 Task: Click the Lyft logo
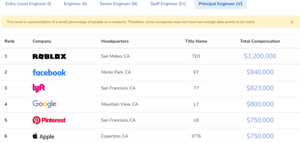tap(39, 88)
